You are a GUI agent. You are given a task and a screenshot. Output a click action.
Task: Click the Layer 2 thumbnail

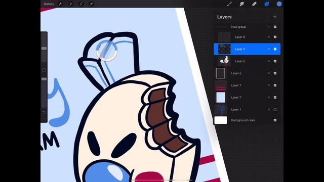click(x=224, y=49)
